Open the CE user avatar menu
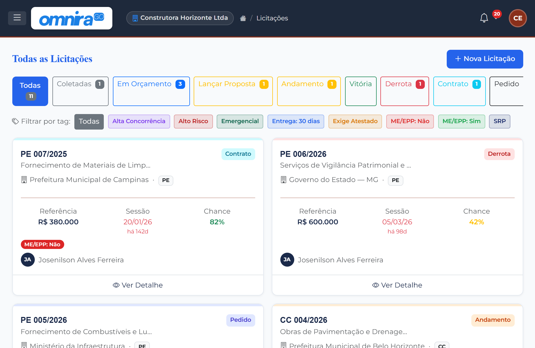 click(x=518, y=18)
